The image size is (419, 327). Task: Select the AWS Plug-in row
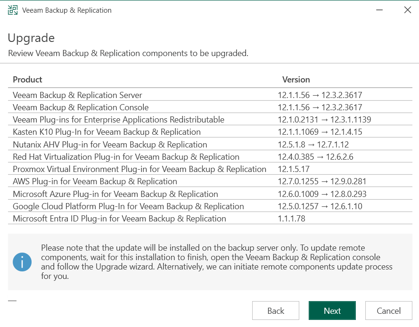tap(210, 181)
